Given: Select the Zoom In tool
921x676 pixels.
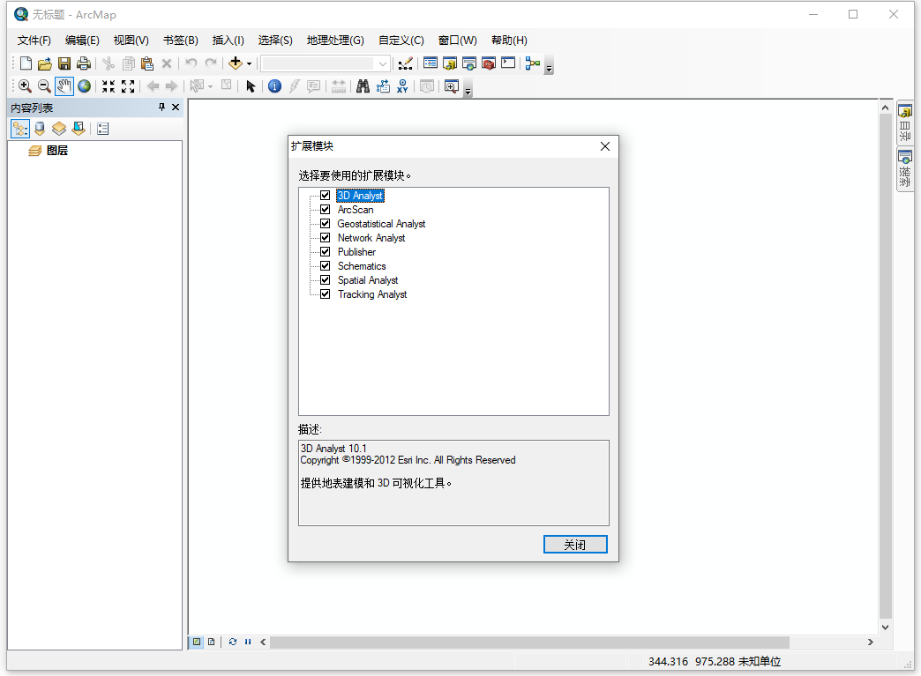Looking at the screenshot, I should tap(25, 86).
